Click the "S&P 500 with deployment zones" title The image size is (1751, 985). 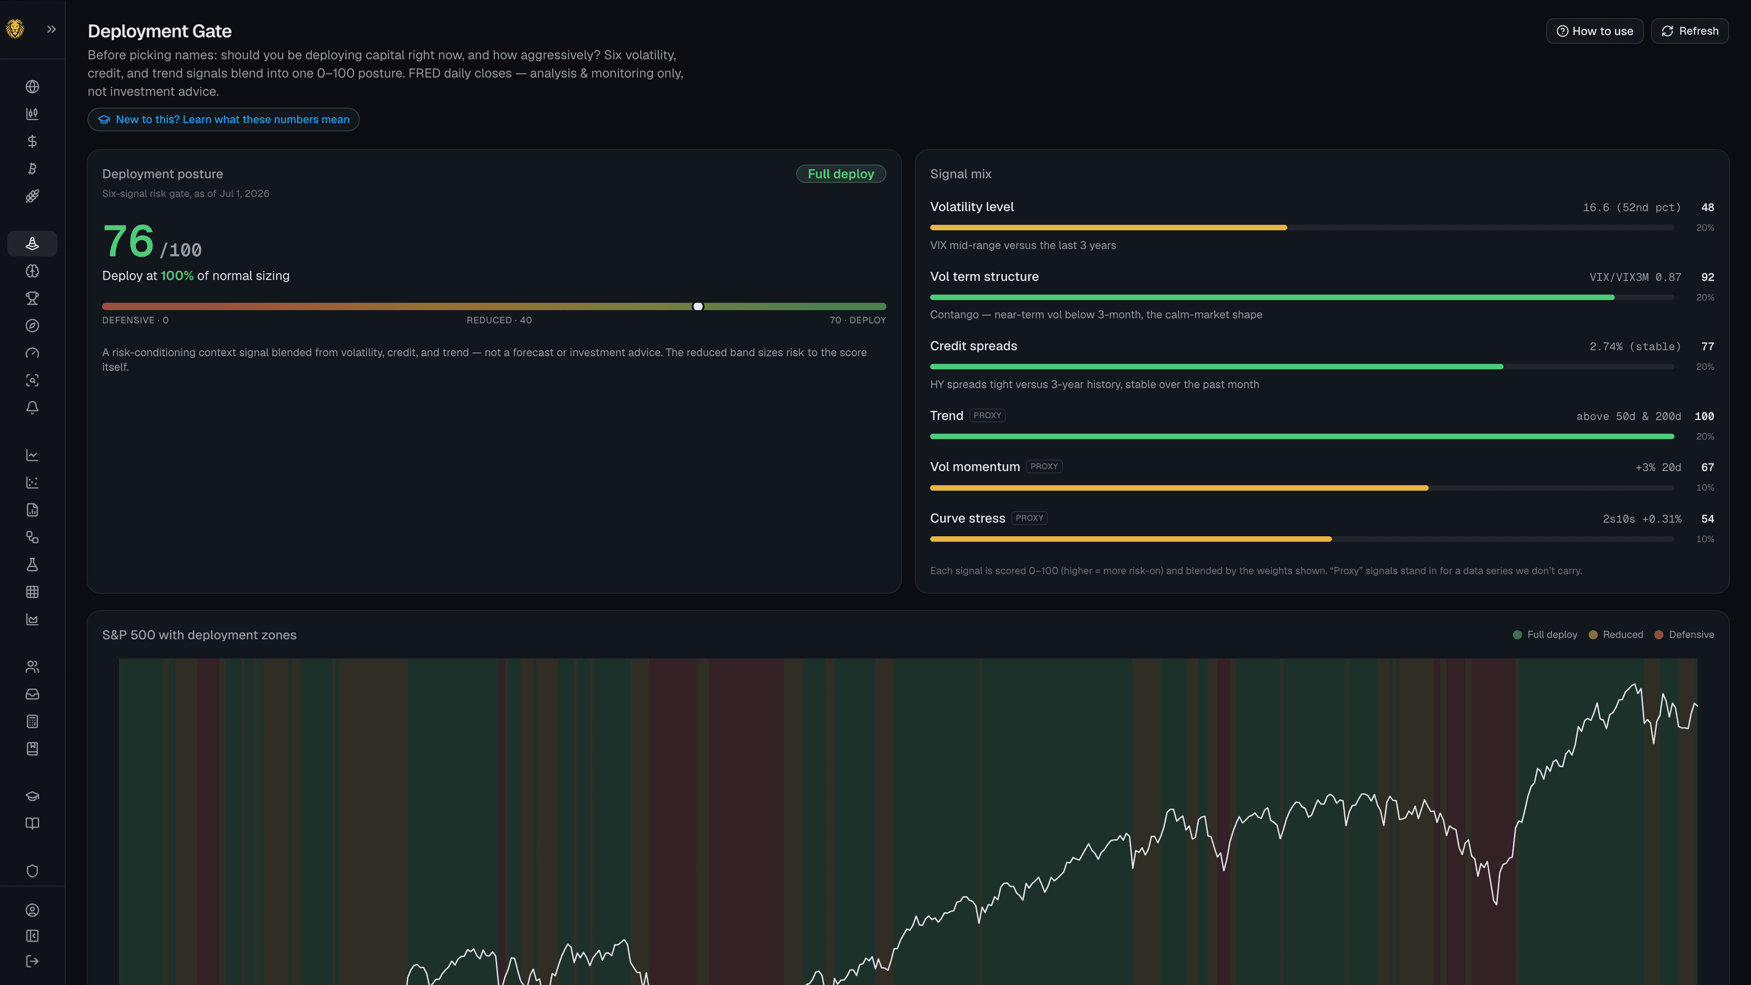(199, 635)
